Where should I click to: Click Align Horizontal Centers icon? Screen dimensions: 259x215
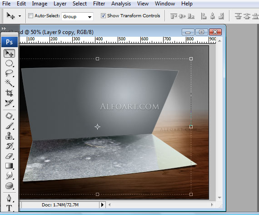(x=212, y=16)
